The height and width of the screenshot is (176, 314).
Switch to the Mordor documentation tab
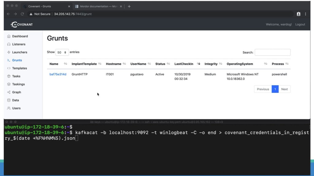[98, 6]
